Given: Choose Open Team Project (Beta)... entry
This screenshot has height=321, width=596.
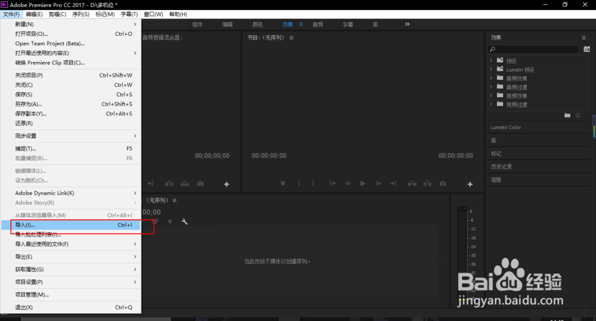Looking at the screenshot, I should [71, 43].
